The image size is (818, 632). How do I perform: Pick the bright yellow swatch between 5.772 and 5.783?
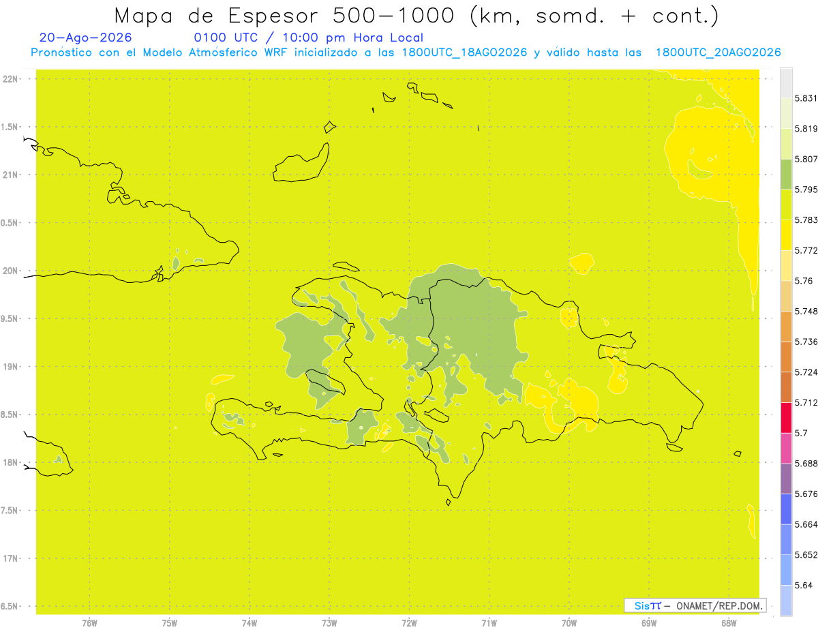click(786, 235)
